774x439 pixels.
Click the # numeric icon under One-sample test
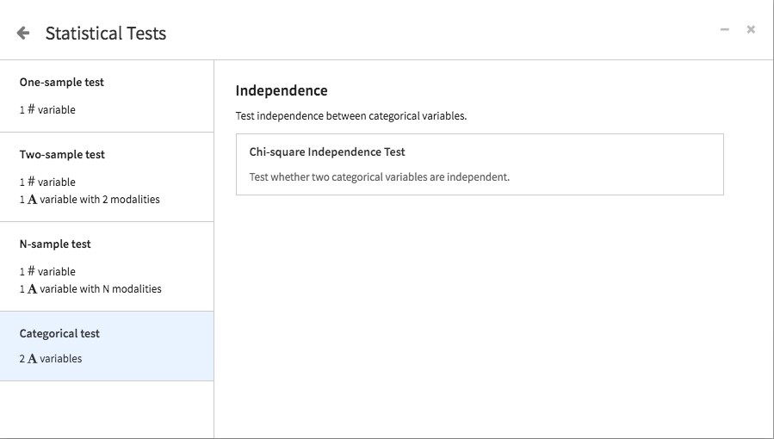click(x=31, y=109)
